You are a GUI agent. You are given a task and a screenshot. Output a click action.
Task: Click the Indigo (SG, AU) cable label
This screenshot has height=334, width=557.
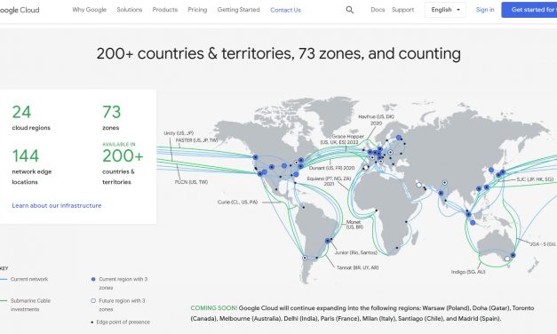[x=468, y=272]
